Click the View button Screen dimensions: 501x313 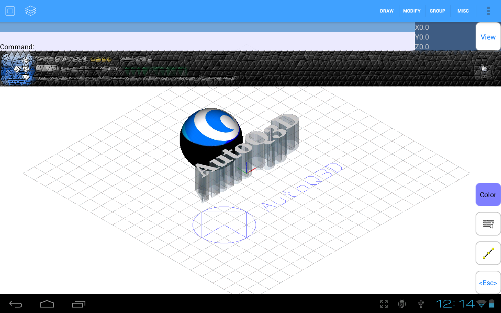tap(488, 37)
